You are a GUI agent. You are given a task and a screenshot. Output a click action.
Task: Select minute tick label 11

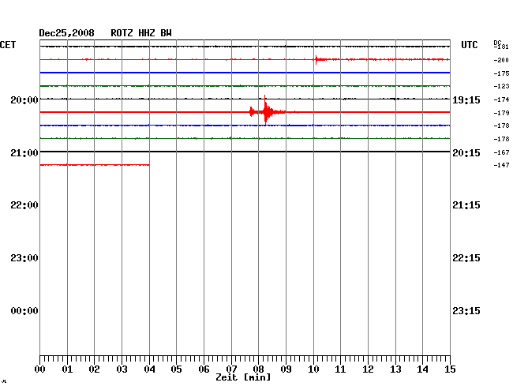pyautogui.click(x=340, y=369)
